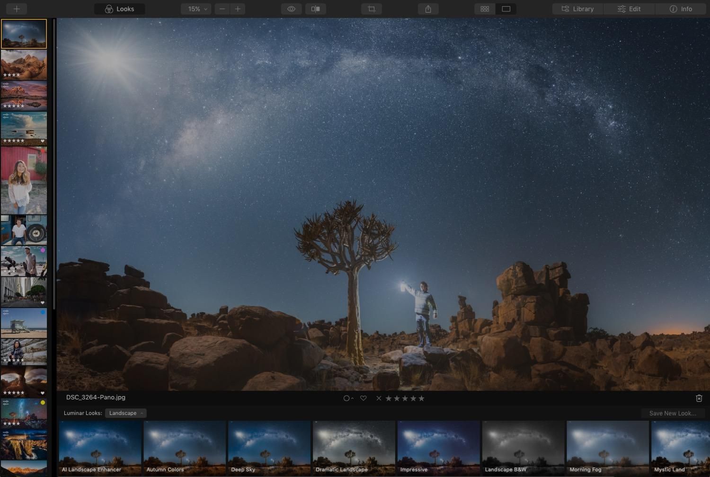Click the add images plus icon

tap(16, 9)
